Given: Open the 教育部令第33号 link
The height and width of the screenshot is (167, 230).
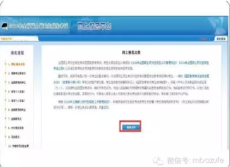Looking at the screenshot, I should (71, 82).
